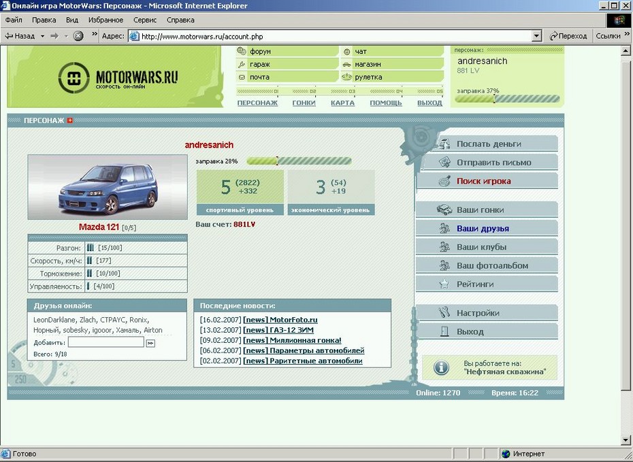The image size is (633, 462).
Task: Click the forum icon in the top menu
Action: coord(242,51)
